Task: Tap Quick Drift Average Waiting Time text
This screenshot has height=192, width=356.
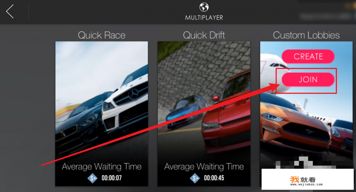Action: click(204, 167)
